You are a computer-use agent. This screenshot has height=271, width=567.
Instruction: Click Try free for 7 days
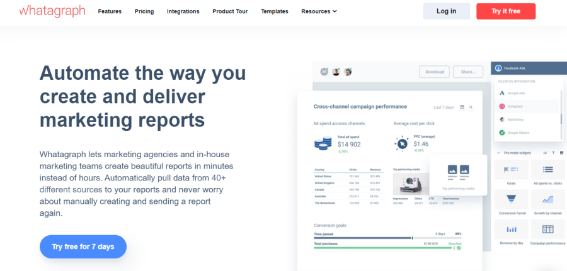click(83, 247)
